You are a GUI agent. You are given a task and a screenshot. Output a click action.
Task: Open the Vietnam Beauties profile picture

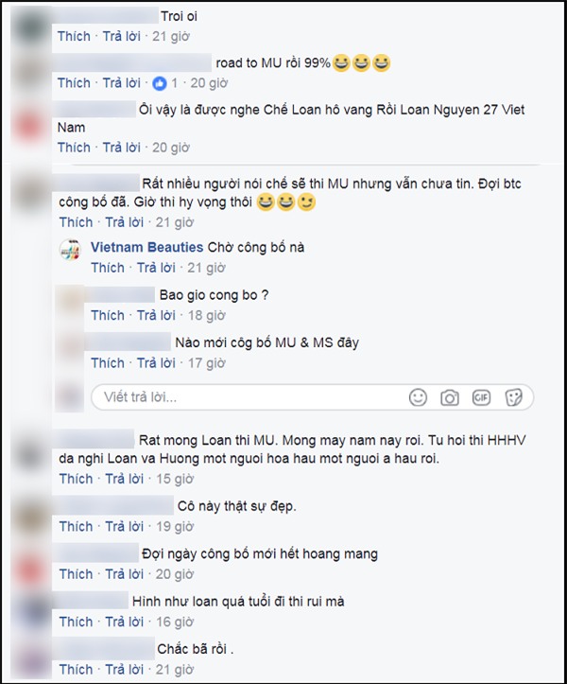coord(70,250)
